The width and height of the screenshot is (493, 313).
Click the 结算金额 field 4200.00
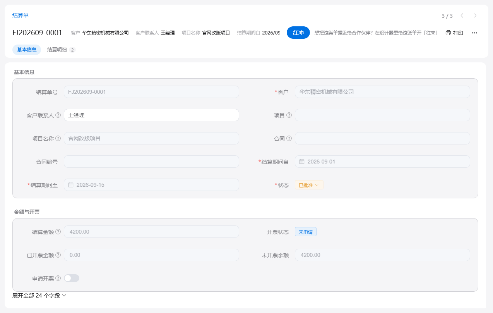(x=151, y=232)
